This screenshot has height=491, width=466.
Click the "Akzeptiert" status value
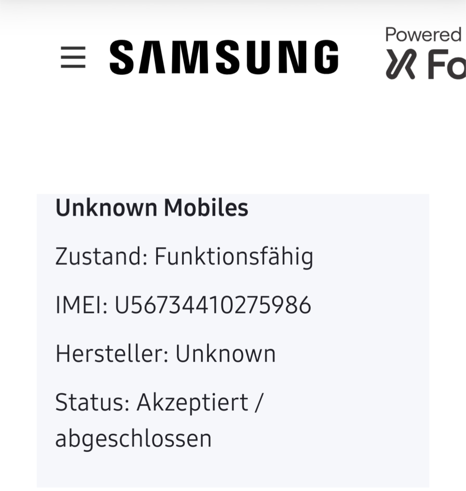[x=192, y=403]
